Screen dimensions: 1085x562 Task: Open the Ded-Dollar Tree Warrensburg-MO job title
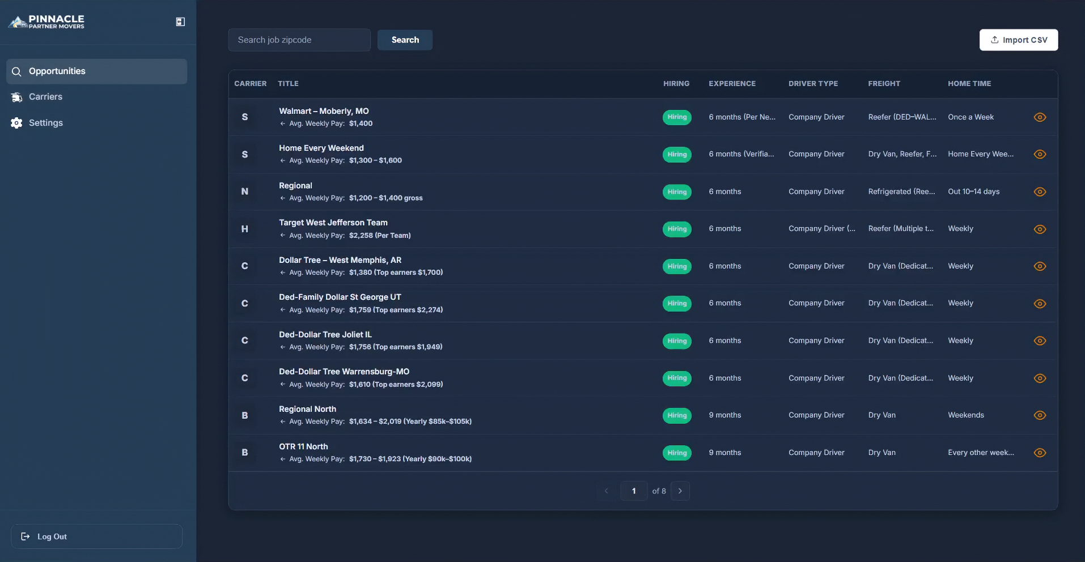point(344,372)
